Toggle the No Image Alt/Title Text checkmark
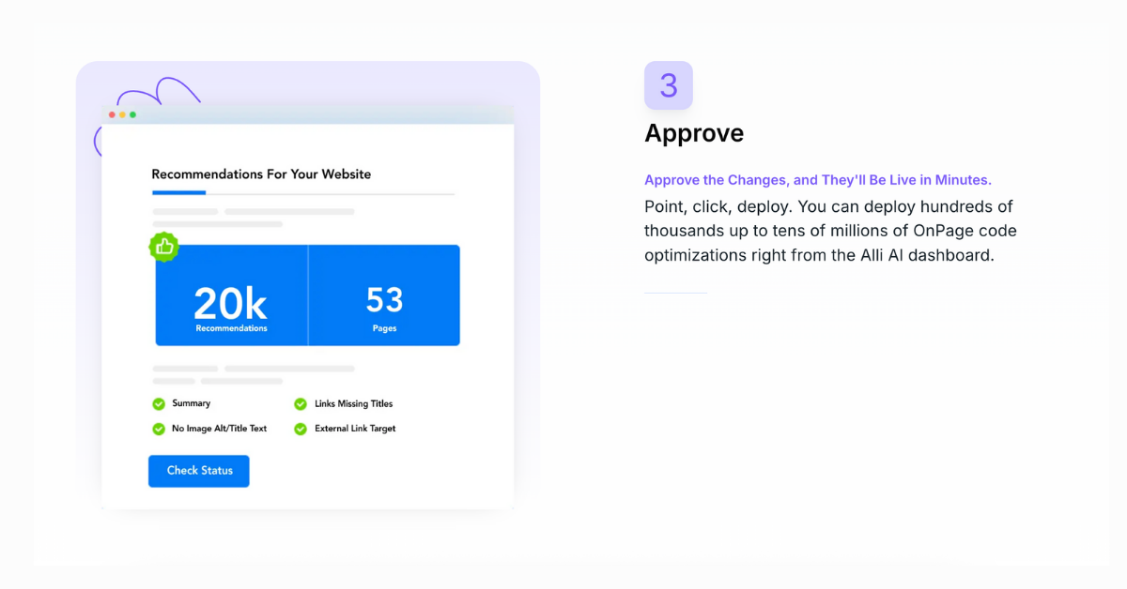This screenshot has height=589, width=1127. (159, 429)
